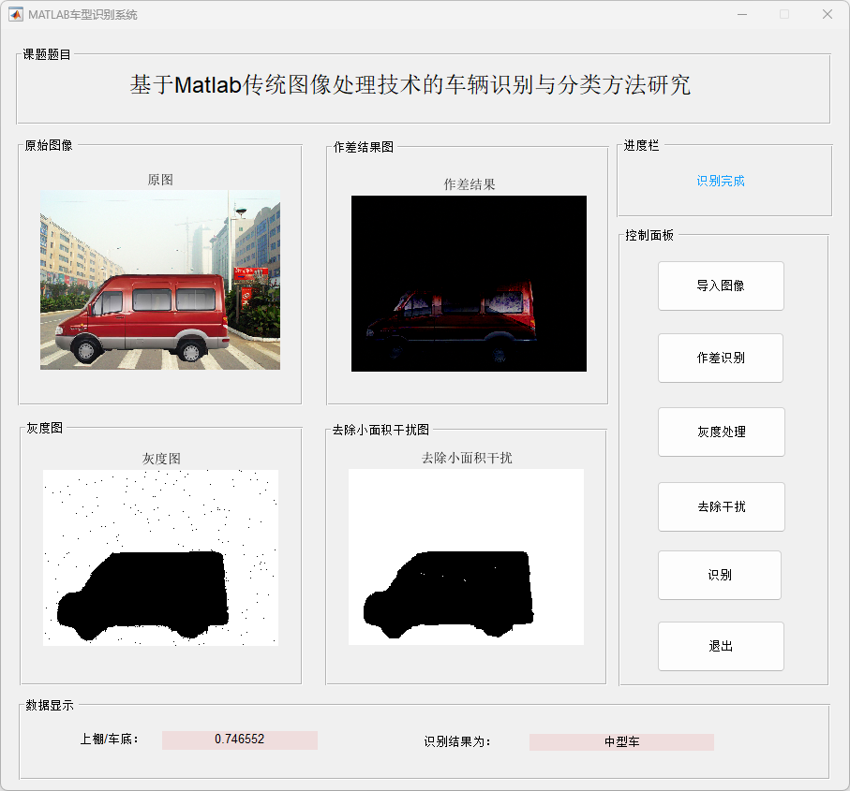Click the 导入图像 button
Image resolution: width=850 pixels, height=791 pixels.
[x=721, y=286]
